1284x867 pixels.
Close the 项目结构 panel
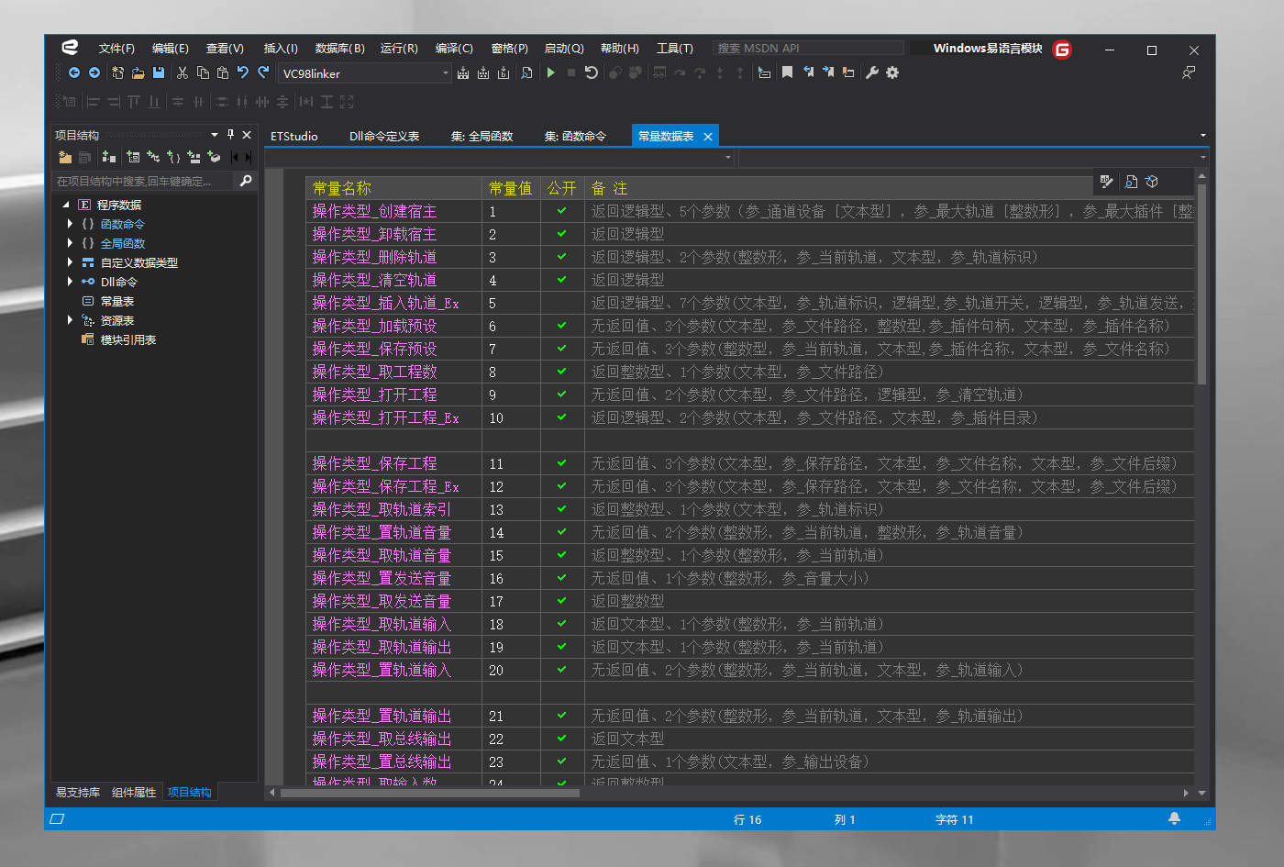[247, 135]
